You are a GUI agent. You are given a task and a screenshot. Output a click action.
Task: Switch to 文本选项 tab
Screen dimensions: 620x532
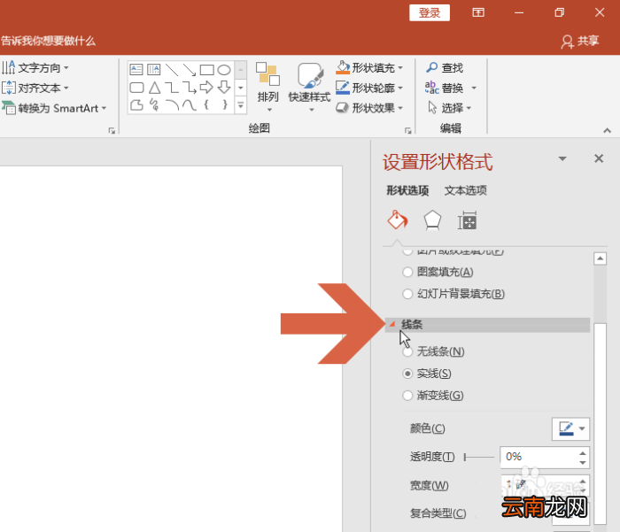click(465, 190)
